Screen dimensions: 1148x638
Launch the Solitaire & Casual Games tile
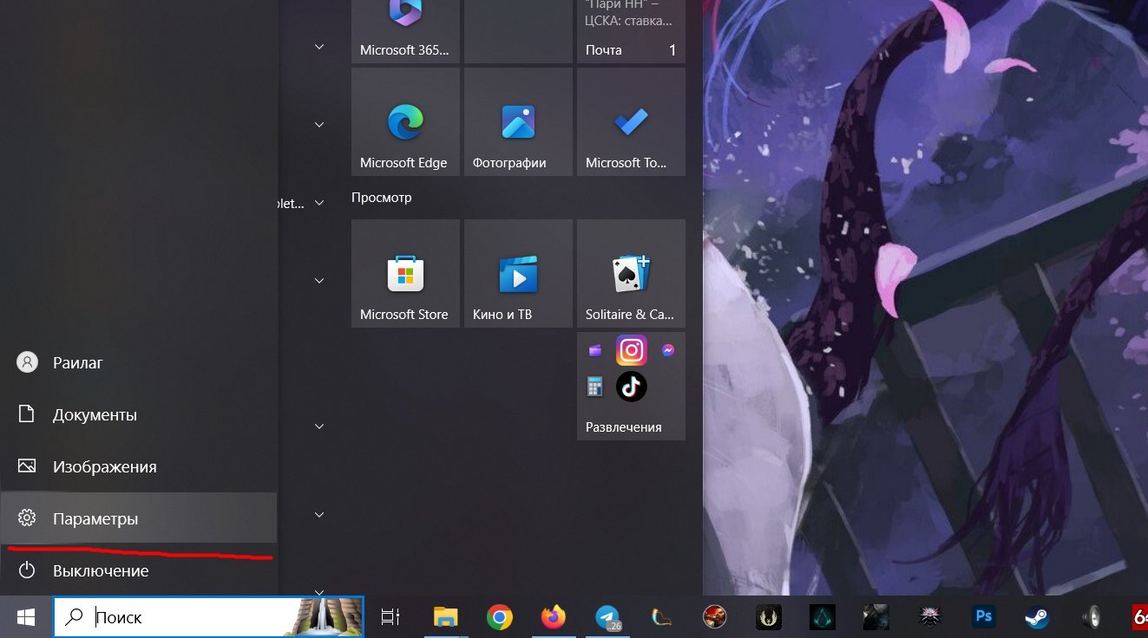coord(631,274)
